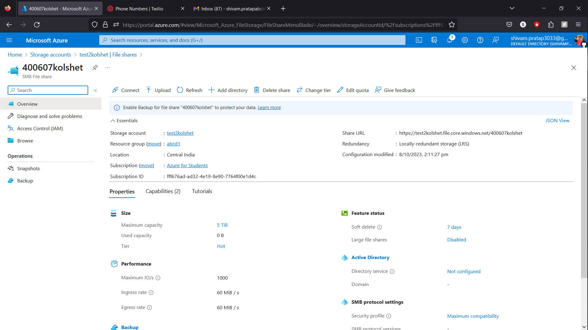Collapse the left sidebar with double chevron
Screen dimensions: 588x330
[x=95, y=90]
